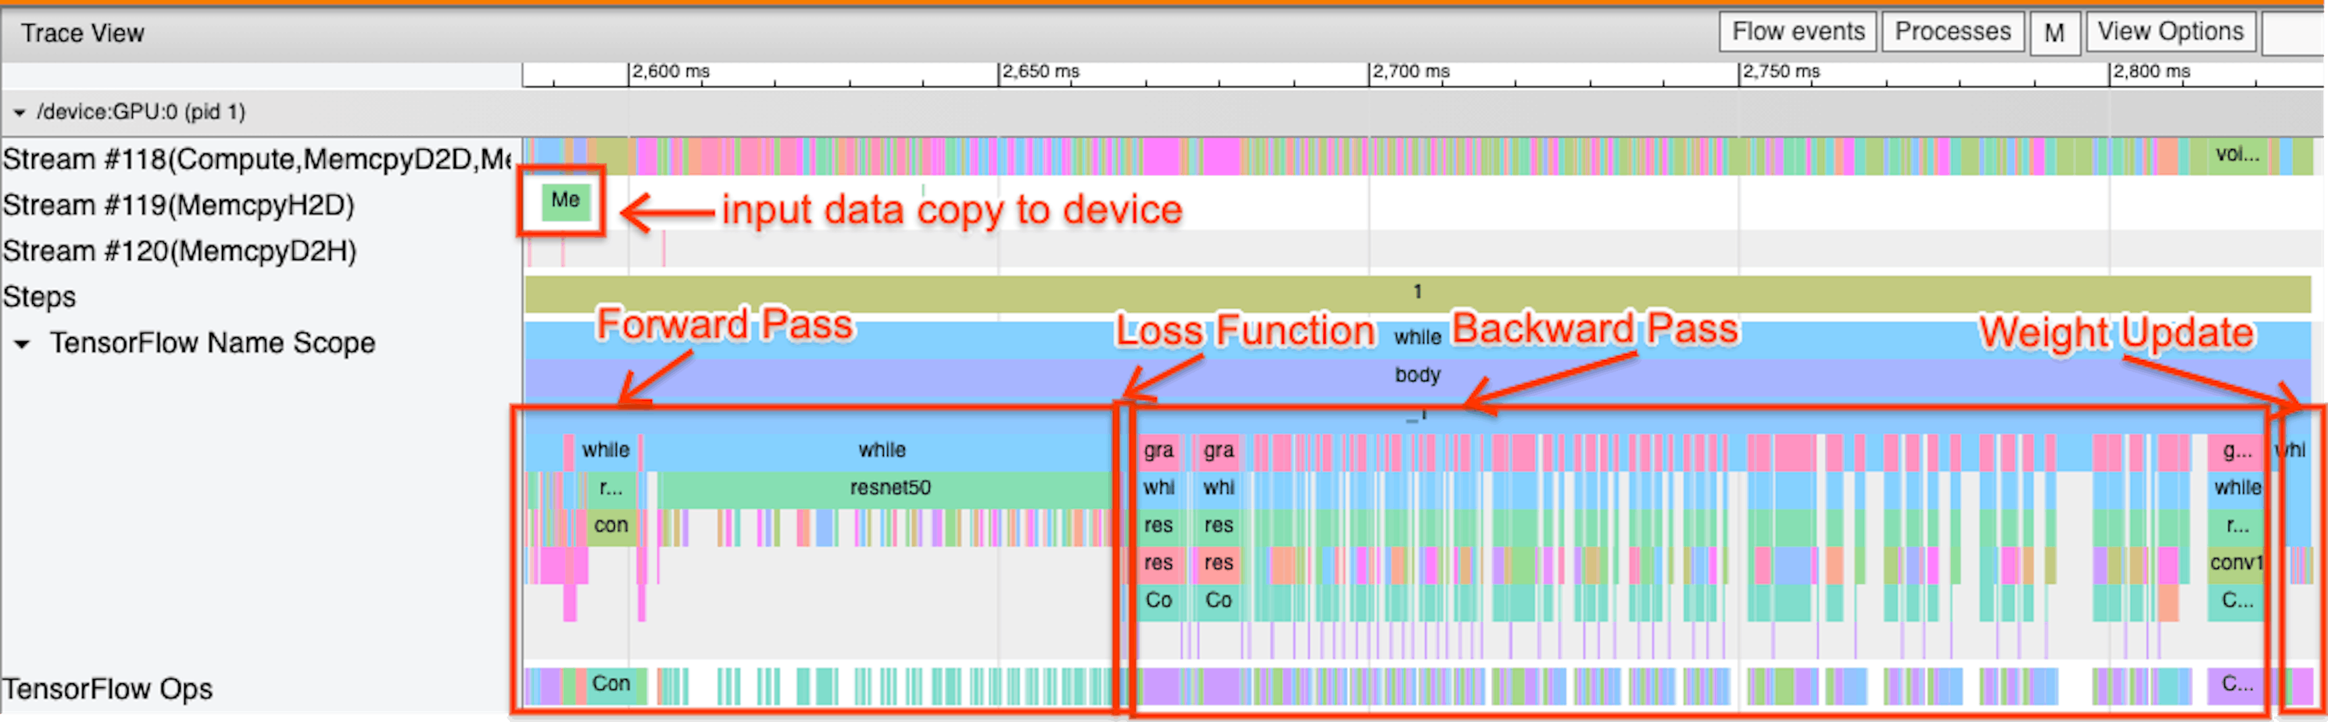Select the con event in name scope
The image size is (2328, 722).
(611, 527)
